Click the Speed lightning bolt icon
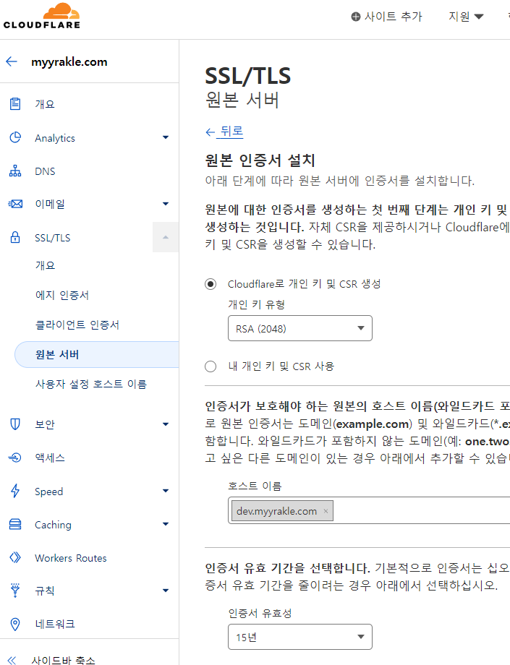Screen dimensions: 510x665 tap(15, 491)
